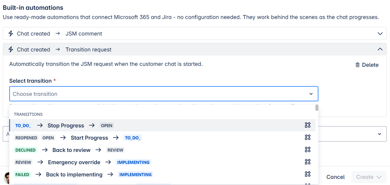Viewport: 390px width, 185px height.
Task: Pick the Emergency override transition
Action: (74, 162)
